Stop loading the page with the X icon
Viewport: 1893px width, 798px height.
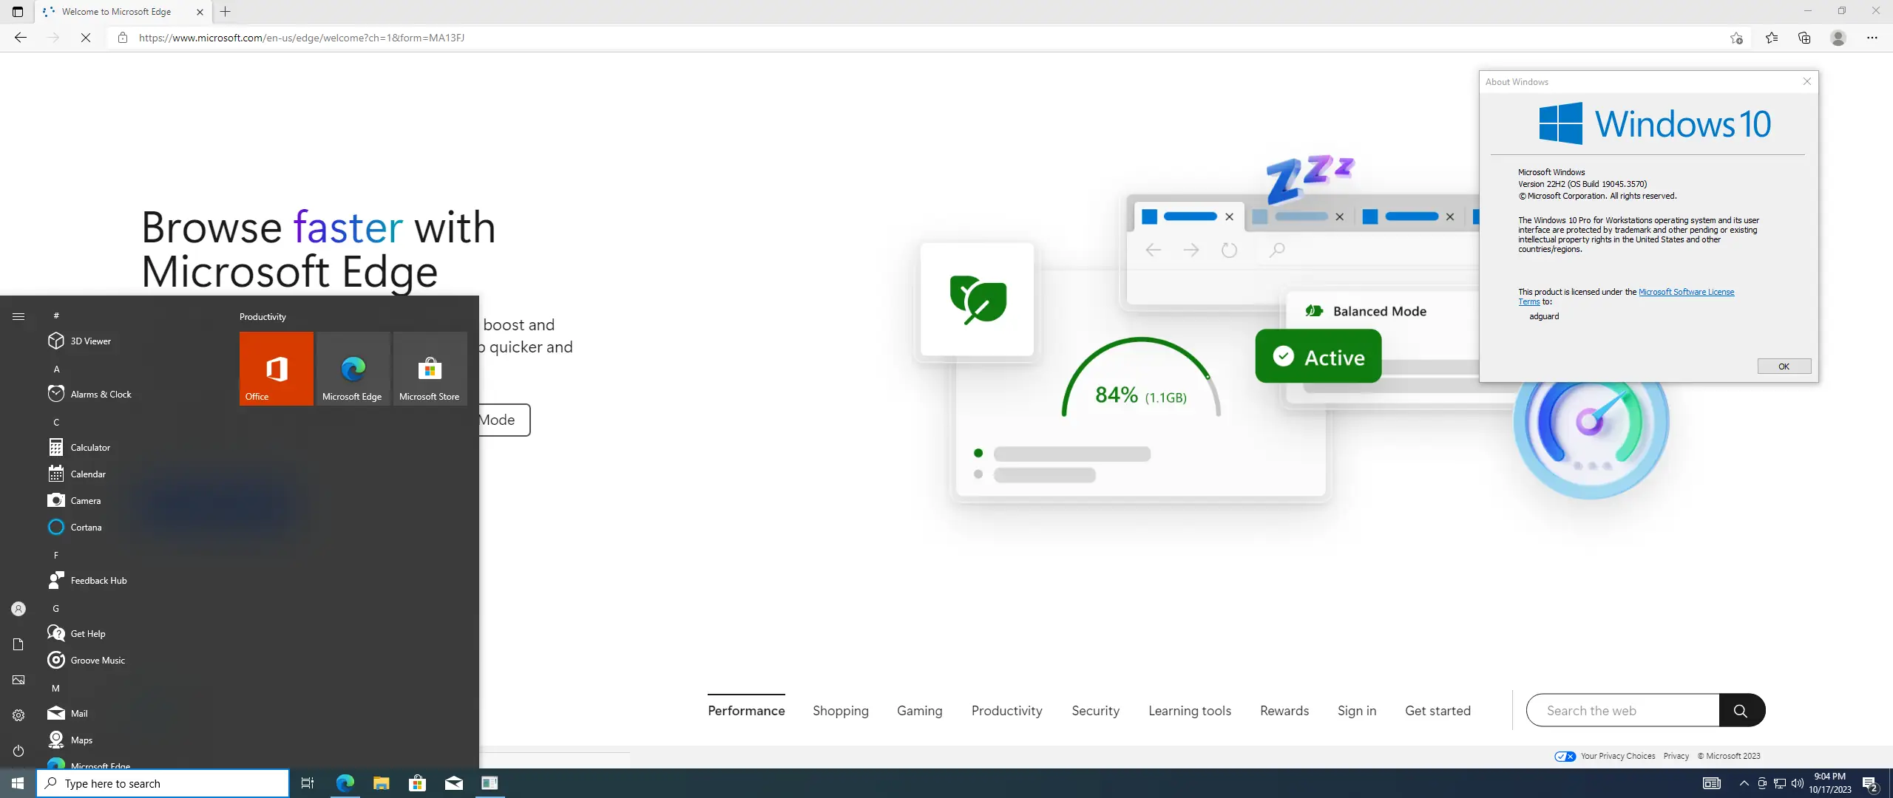[x=85, y=37]
